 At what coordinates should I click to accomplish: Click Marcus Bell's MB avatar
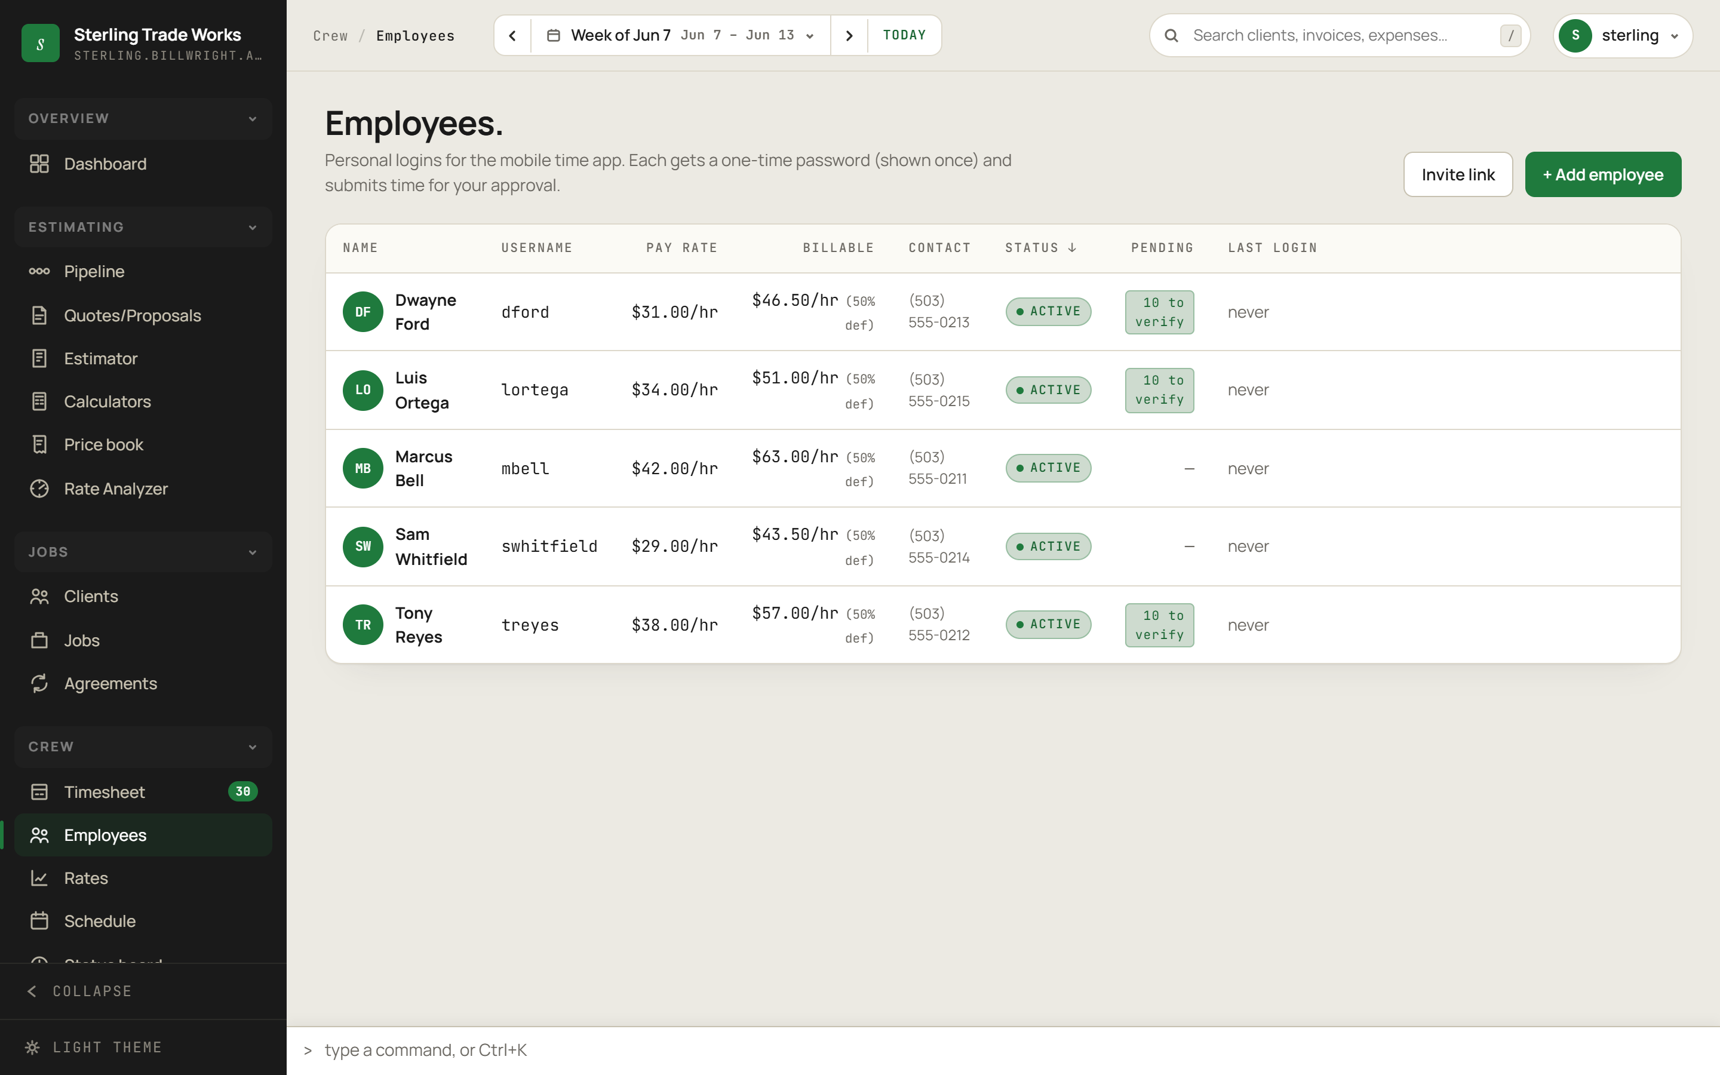[x=363, y=468]
